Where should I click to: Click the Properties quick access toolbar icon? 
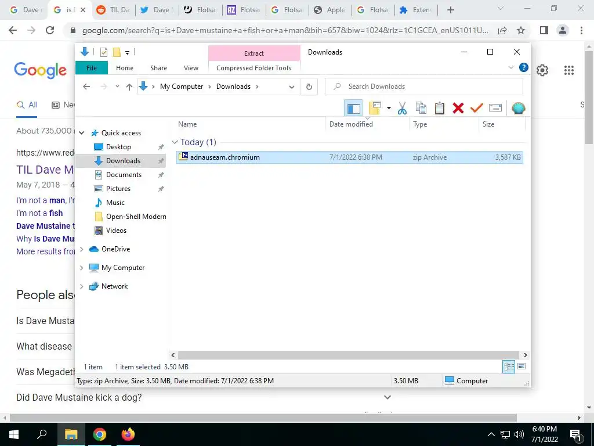pyautogui.click(x=103, y=52)
